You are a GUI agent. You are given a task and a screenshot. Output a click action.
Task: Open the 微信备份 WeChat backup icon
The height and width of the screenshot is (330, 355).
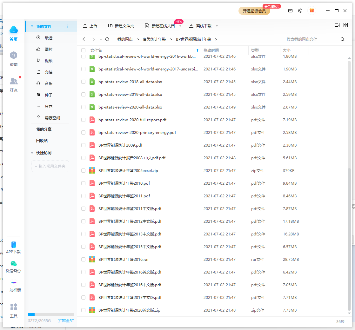(14, 263)
